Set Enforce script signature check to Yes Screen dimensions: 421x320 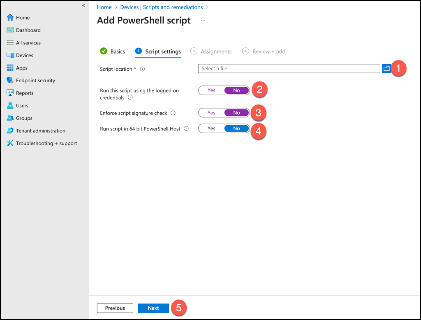point(211,113)
